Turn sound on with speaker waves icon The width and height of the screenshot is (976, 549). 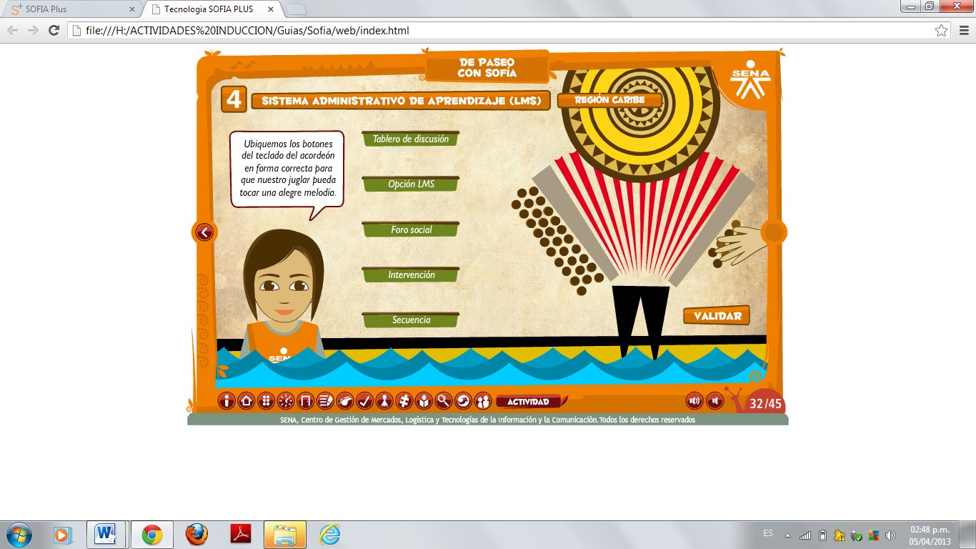694,401
